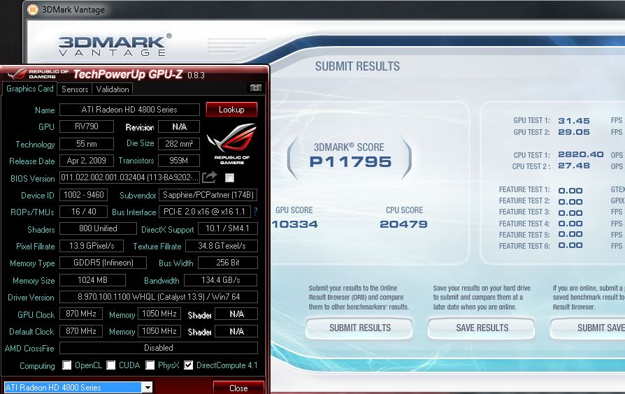The width and height of the screenshot is (625, 394).
Task: Click the SAVE RESULTS button
Action: [482, 328]
